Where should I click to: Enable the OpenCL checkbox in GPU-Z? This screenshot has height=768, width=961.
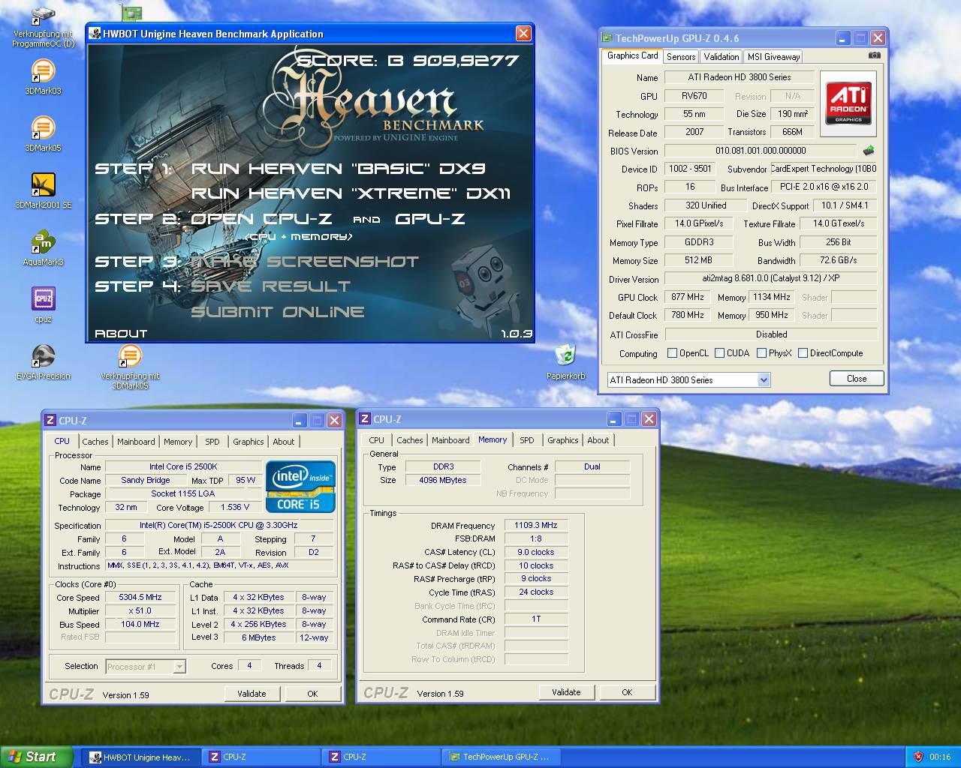click(x=672, y=353)
